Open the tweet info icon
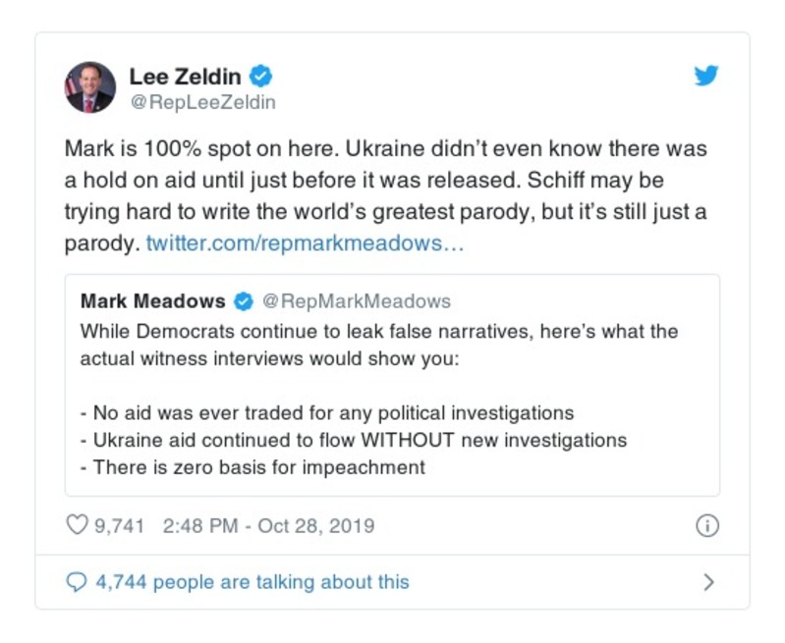The width and height of the screenshot is (785, 643). 706,526
